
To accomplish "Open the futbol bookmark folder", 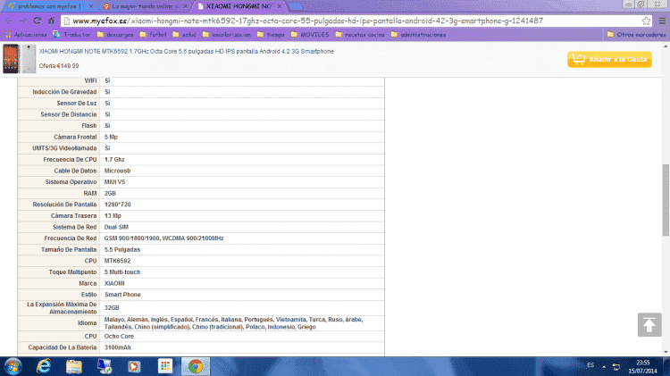I will click(x=153, y=35).
